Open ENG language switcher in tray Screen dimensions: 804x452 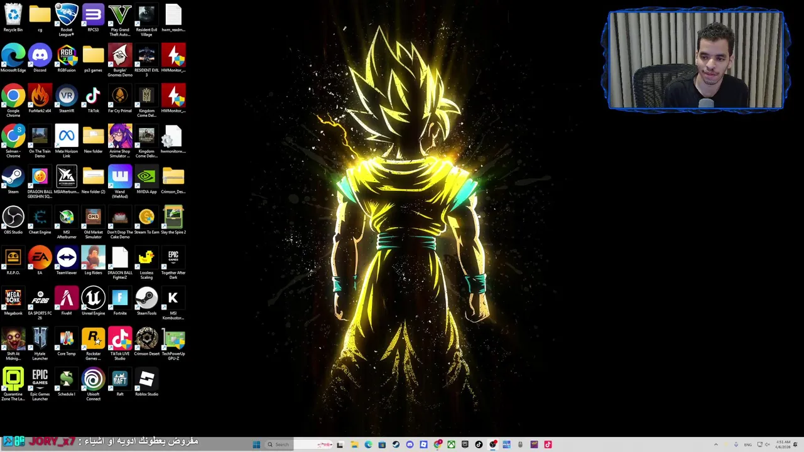[747, 444]
